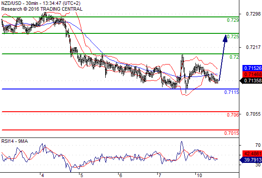The width and height of the screenshot is (262, 178).
Task: Select the green 0.725 resistance level label
Action: click(x=233, y=36)
